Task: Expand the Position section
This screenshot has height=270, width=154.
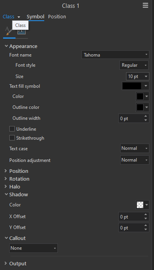Action: click(x=6, y=171)
